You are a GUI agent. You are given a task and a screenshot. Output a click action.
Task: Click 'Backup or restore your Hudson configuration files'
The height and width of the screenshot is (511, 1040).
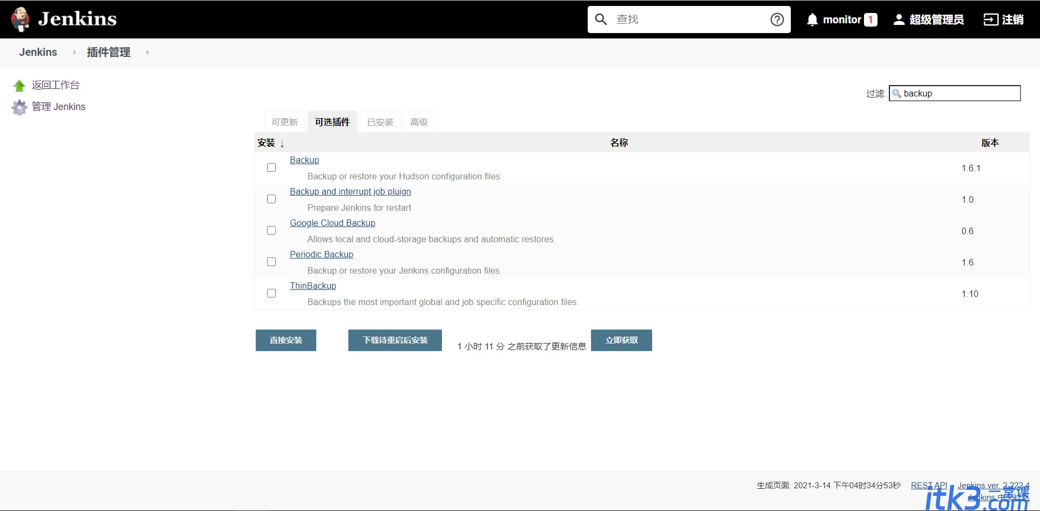click(x=404, y=176)
